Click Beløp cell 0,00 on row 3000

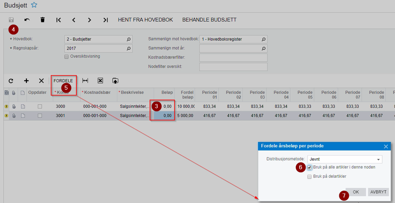point(164,107)
